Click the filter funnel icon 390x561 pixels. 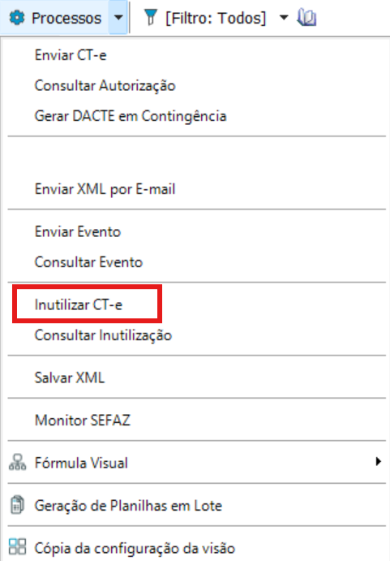click(x=150, y=18)
